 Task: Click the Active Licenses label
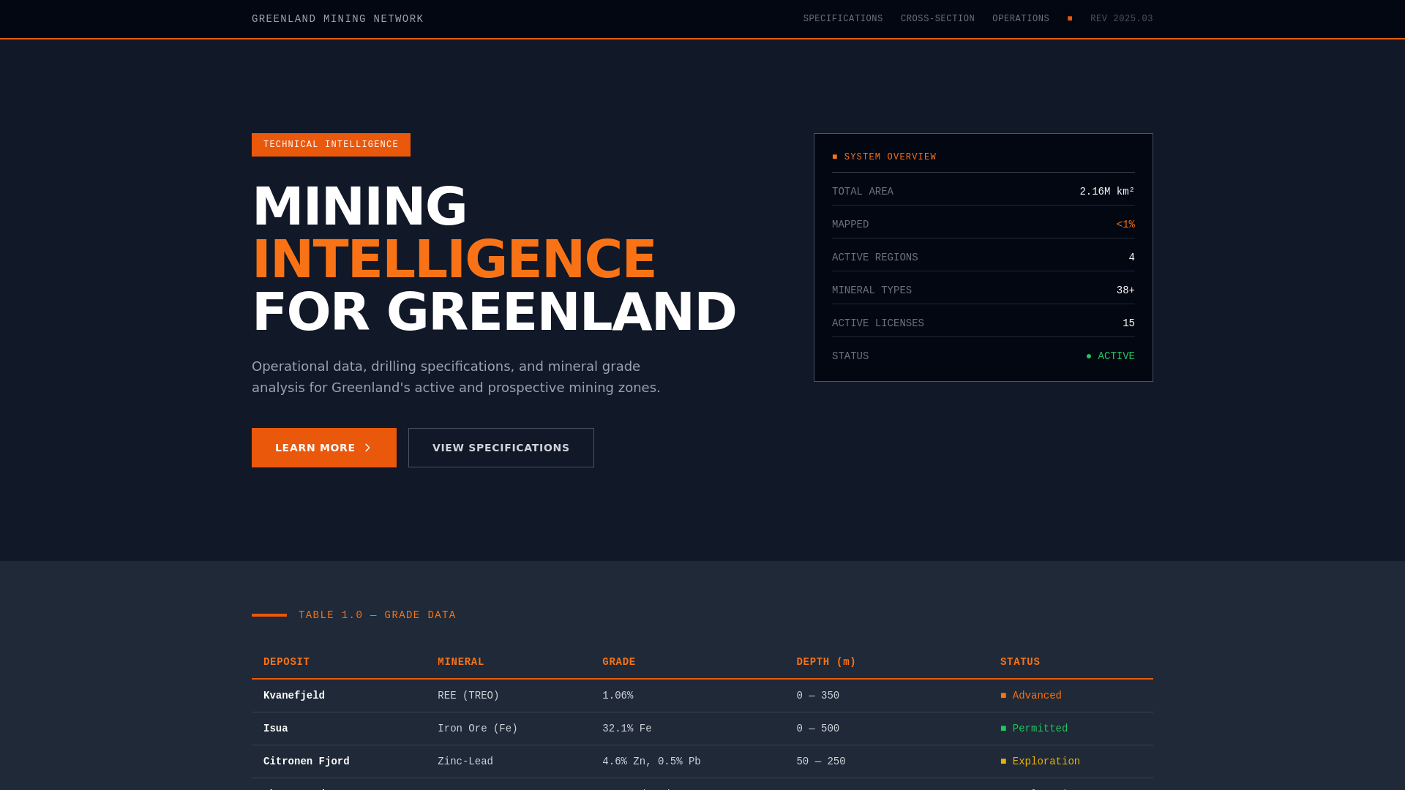coord(878,323)
